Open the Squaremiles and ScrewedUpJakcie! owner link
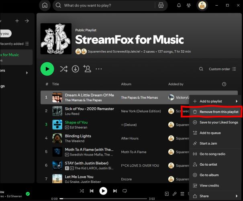243x201 pixels. pos(114,51)
